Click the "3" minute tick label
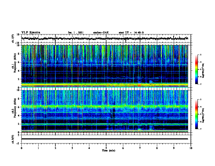Screen dimensions: 215x166 (x=72, y=148)
